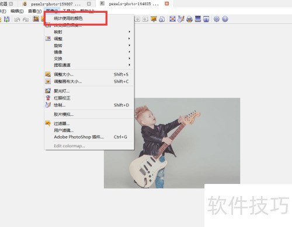
Task: Click the greyed Edit colormap... entry
Action: [89, 146]
